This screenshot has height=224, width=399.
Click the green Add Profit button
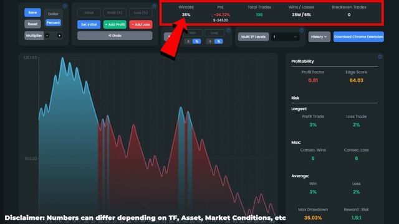[115, 24]
